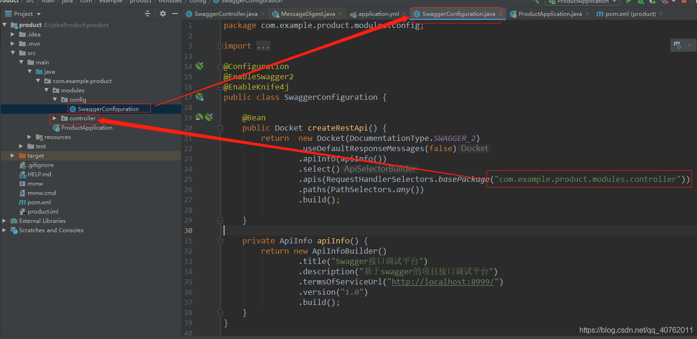Close the ProductApplication.java tab
The height and width of the screenshot is (339, 697).
[587, 14]
